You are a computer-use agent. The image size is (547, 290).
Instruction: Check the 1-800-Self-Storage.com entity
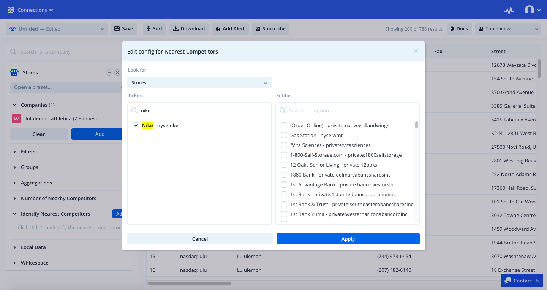click(x=284, y=155)
